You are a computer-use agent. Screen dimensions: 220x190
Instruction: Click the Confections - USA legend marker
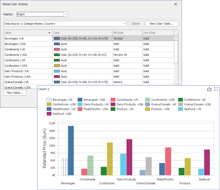(x=49, y=104)
